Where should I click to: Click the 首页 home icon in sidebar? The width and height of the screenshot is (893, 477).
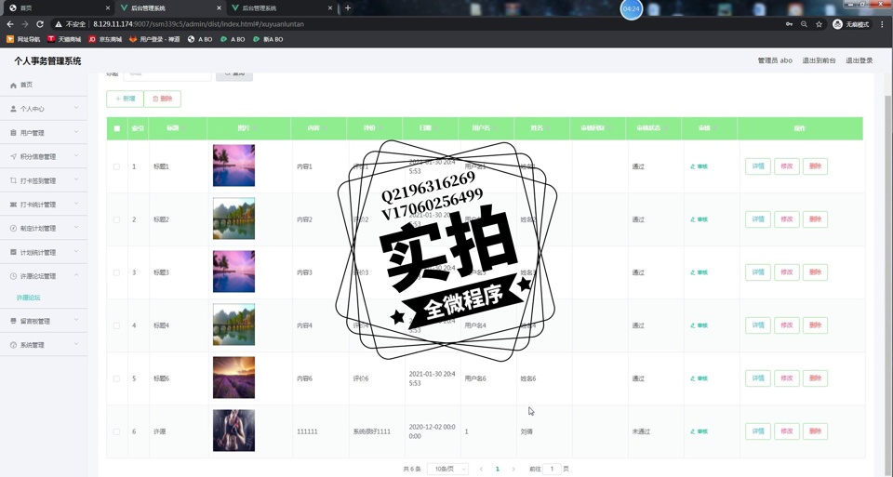click(13, 85)
